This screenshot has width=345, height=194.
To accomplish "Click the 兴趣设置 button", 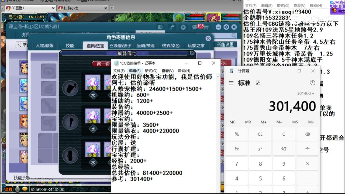I will (x=225, y=44).
